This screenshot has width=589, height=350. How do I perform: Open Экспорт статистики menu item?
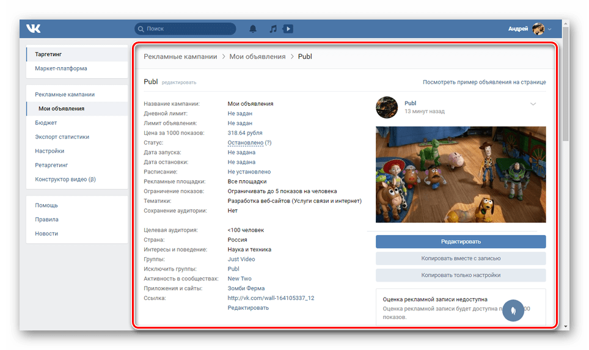[x=77, y=137]
